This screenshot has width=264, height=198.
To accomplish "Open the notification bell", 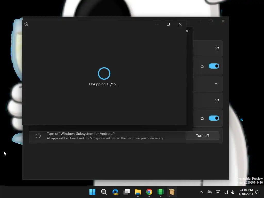I will click(257, 192).
